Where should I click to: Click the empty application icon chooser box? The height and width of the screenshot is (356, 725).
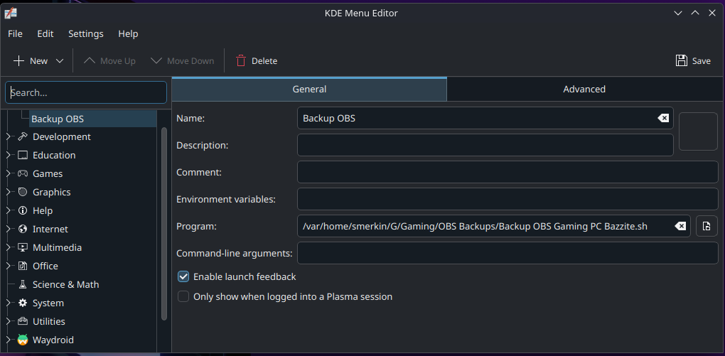click(698, 131)
